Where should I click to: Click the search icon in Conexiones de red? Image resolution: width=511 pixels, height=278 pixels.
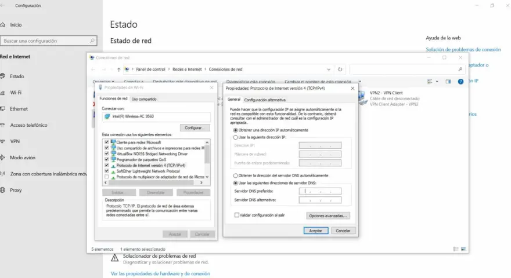[x=460, y=69]
